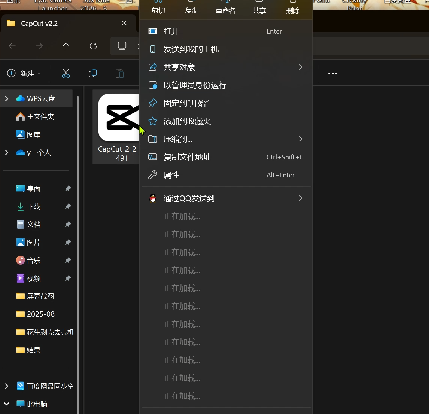Expand the 通过QQ发送到 submenu arrow
Screen dimensions: 429x414
300,198
